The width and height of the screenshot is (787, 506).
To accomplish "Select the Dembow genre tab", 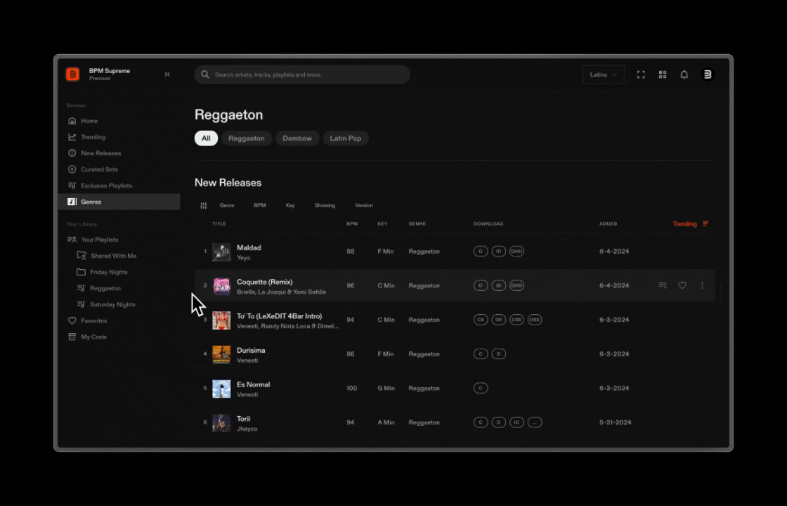I will [297, 138].
